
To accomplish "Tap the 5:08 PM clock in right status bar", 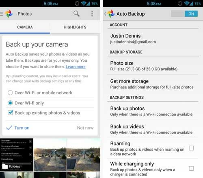I will pyautogui.click(x=154, y=4).
